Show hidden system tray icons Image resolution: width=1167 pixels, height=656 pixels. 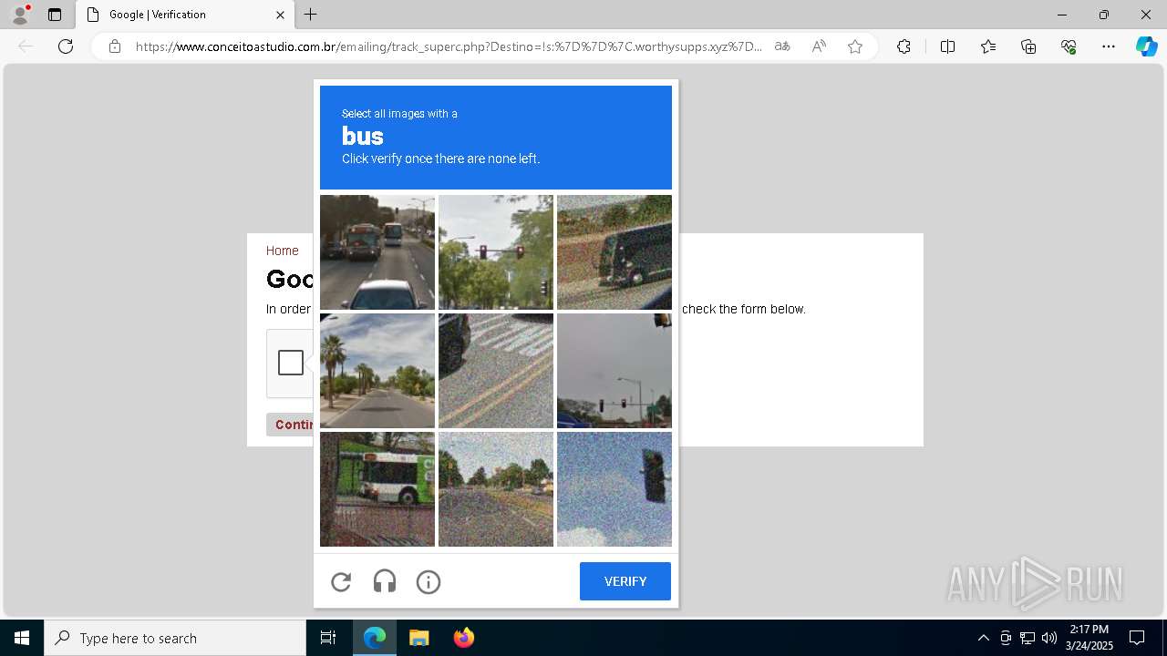click(x=983, y=638)
